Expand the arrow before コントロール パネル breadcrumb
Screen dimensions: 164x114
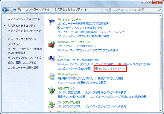[23, 10]
